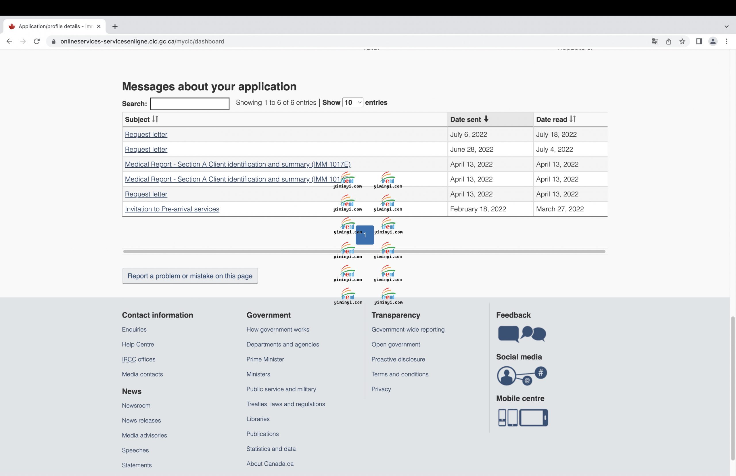Bookmark page with star icon
Screen dimensions: 736x476
point(682,41)
